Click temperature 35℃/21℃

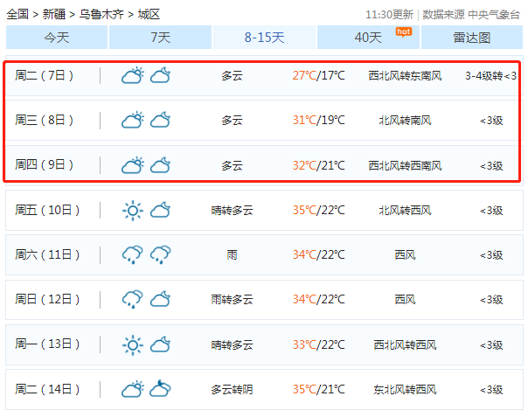pyautogui.click(x=318, y=389)
